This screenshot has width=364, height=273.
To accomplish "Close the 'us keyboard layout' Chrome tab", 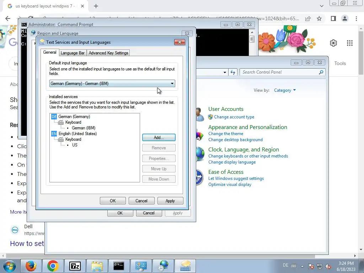I will point(82,6).
